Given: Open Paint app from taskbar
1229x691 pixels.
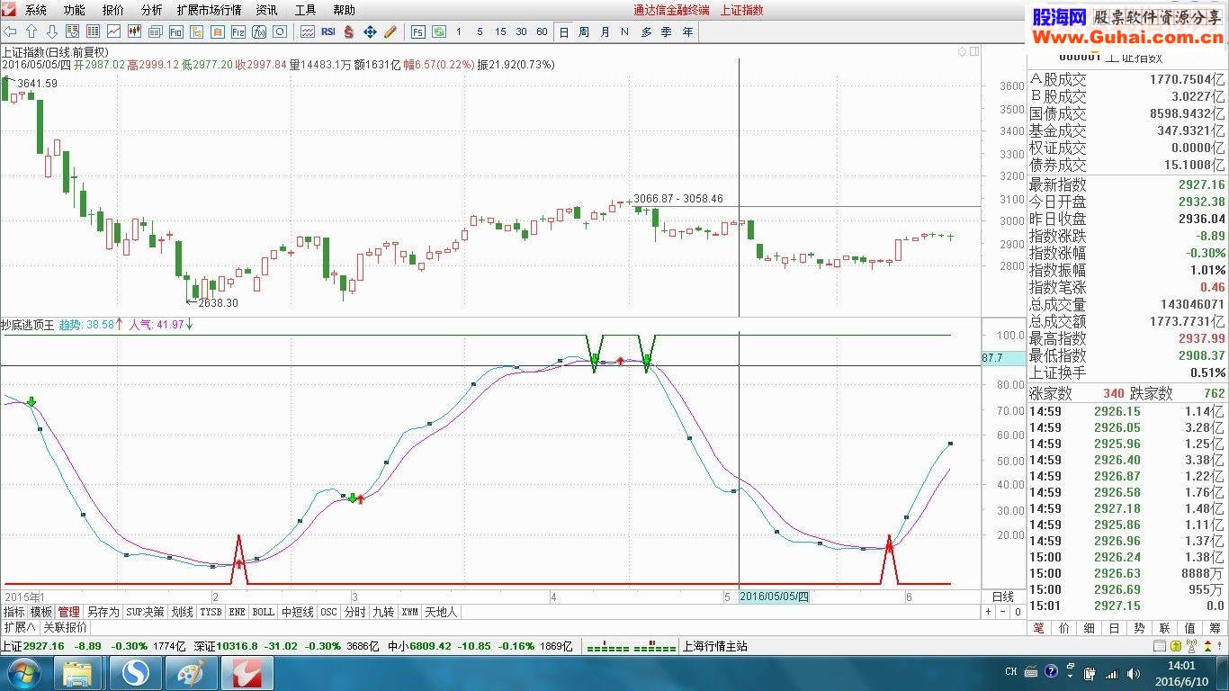Looking at the screenshot, I should tap(191, 673).
